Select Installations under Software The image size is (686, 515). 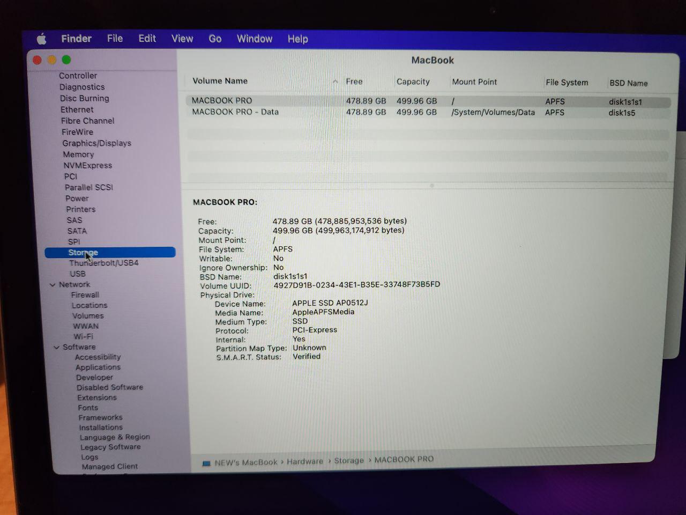click(101, 428)
